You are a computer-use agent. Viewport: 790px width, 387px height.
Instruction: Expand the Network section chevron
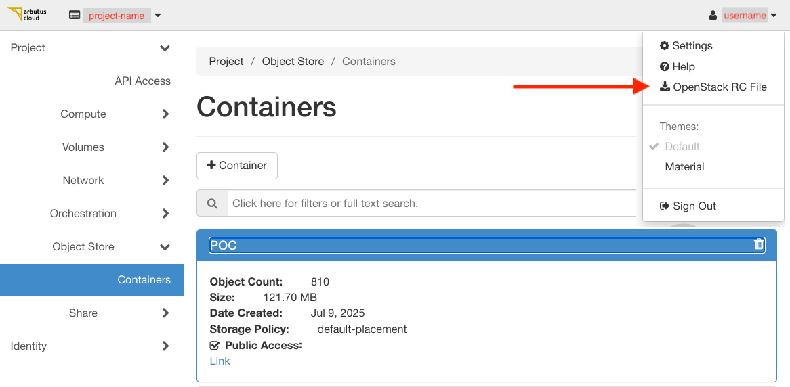tap(165, 180)
